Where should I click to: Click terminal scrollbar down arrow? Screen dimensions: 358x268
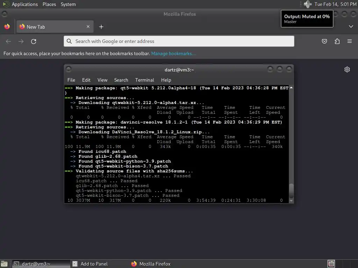(291, 201)
